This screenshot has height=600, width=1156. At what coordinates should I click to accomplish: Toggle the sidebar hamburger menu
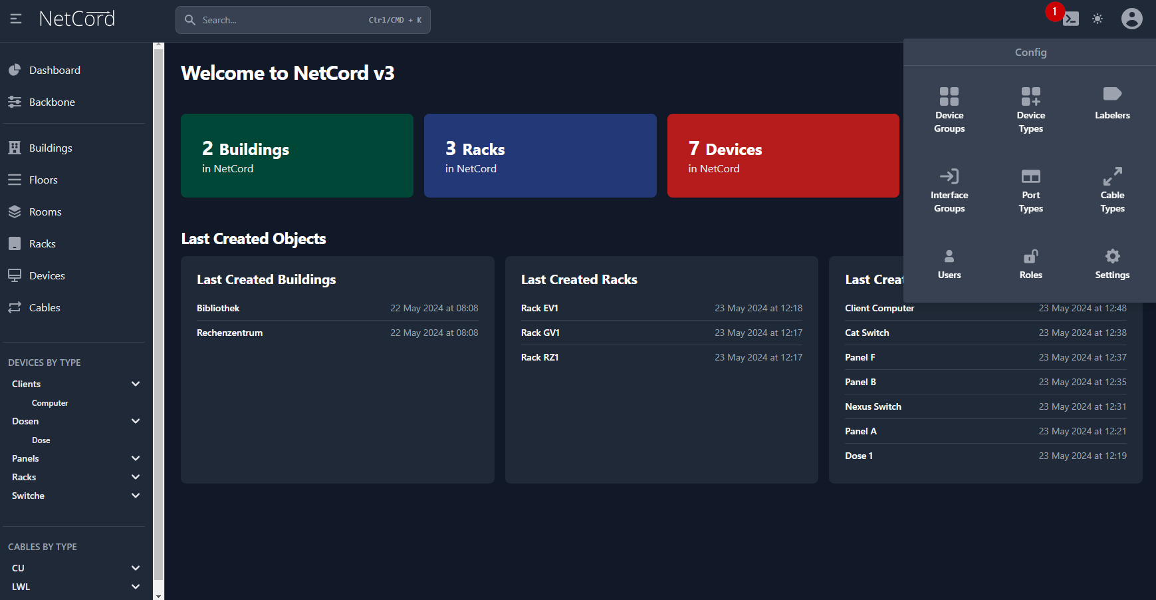[x=16, y=19]
